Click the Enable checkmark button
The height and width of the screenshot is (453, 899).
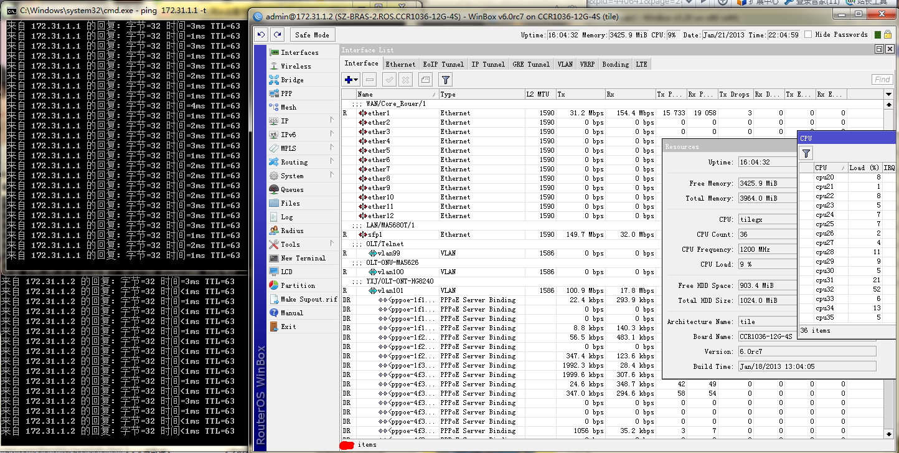(389, 80)
